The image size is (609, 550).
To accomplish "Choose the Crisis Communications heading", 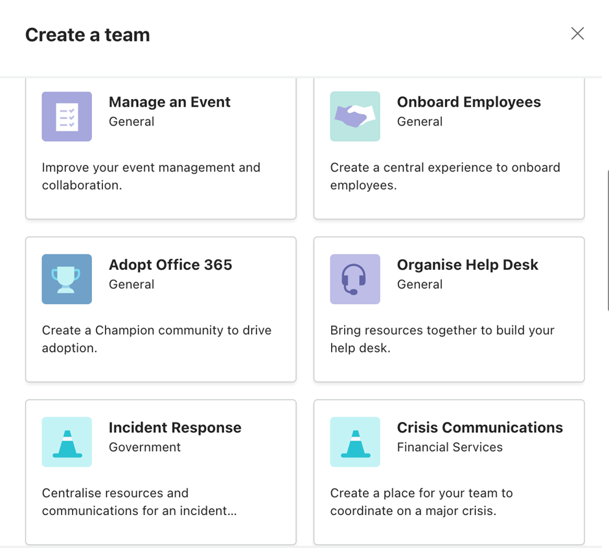I will [x=479, y=428].
